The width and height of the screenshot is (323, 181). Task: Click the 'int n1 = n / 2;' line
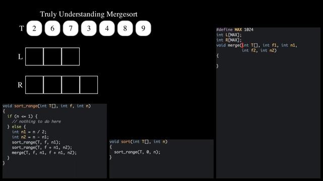(29, 132)
